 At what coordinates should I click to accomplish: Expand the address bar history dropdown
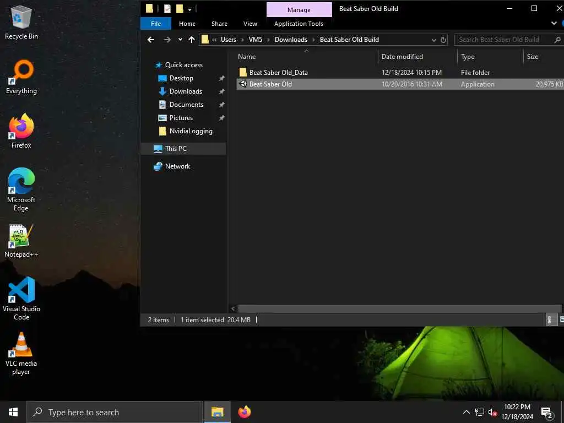pyautogui.click(x=434, y=40)
